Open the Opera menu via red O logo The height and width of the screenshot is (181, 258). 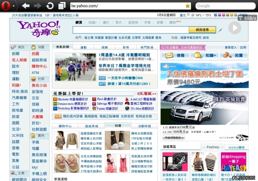[6, 6]
